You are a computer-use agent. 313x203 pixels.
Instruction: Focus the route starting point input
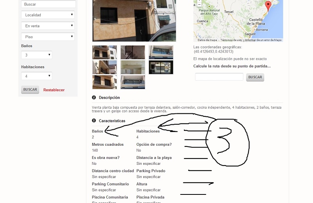pos(219,77)
